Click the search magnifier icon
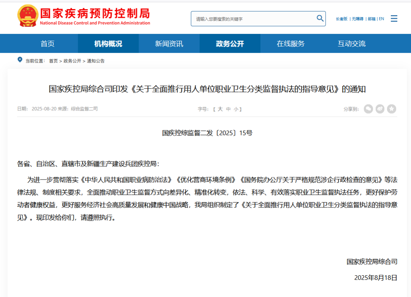The width and height of the screenshot is (411, 297). [320, 18]
